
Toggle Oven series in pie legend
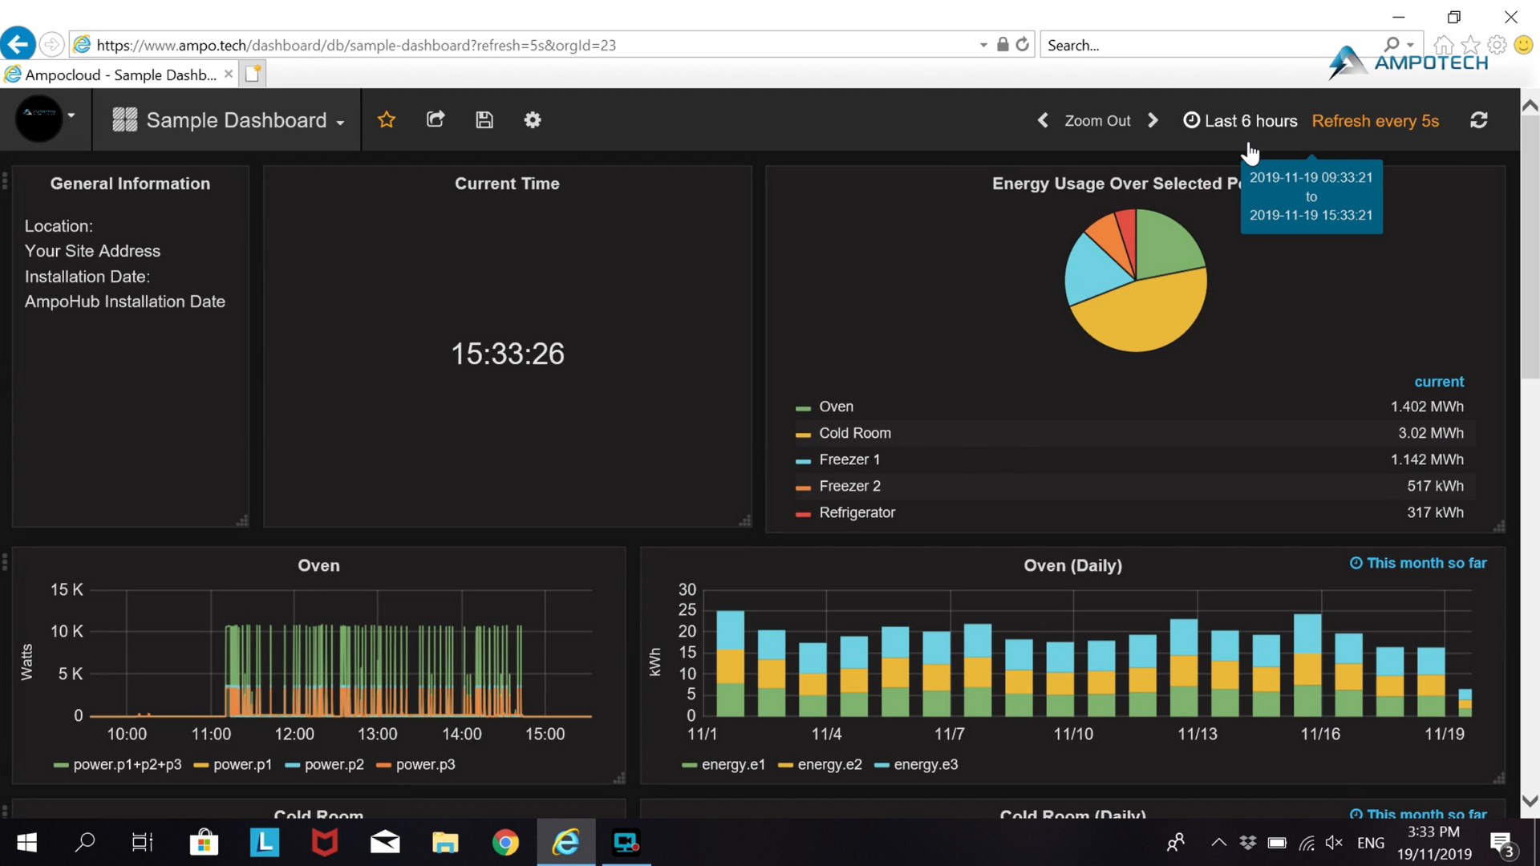[836, 407]
